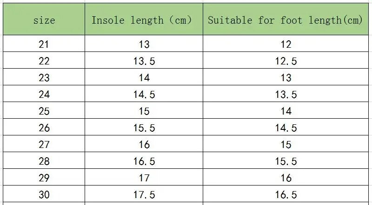Select insole length 13.5 for size 22
The height and width of the screenshot is (205, 372).
pyautogui.click(x=144, y=61)
